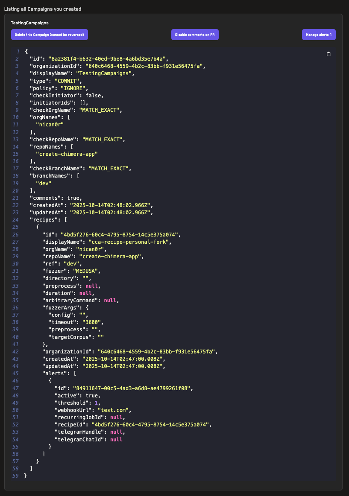This screenshot has width=349, height=496.
Task: Click the true value of "active"
Action: 91,396
